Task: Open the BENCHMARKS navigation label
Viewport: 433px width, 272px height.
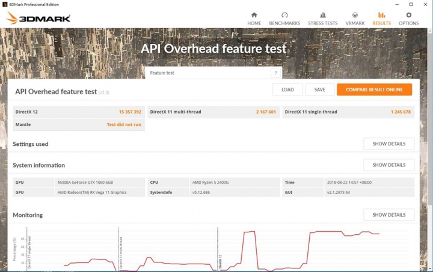Action: point(284,23)
